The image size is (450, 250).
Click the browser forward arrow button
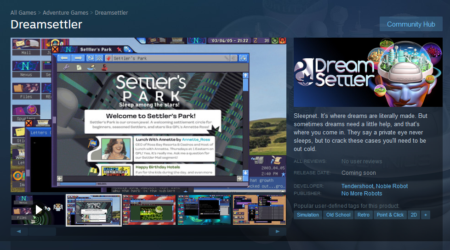pos(78,58)
